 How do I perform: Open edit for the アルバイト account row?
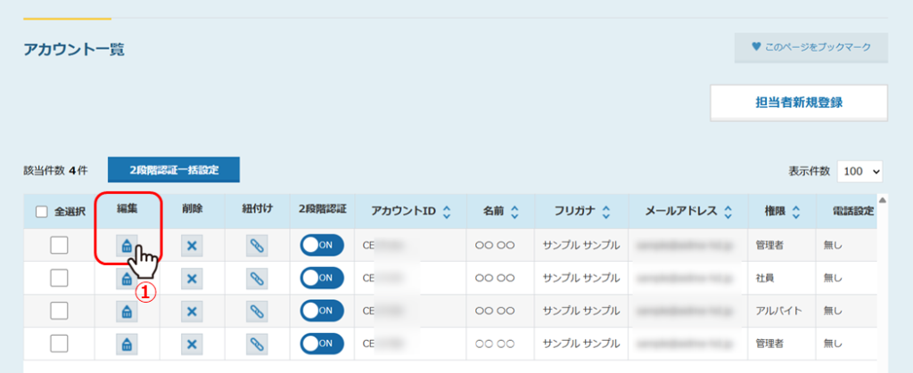click(127, 311)
